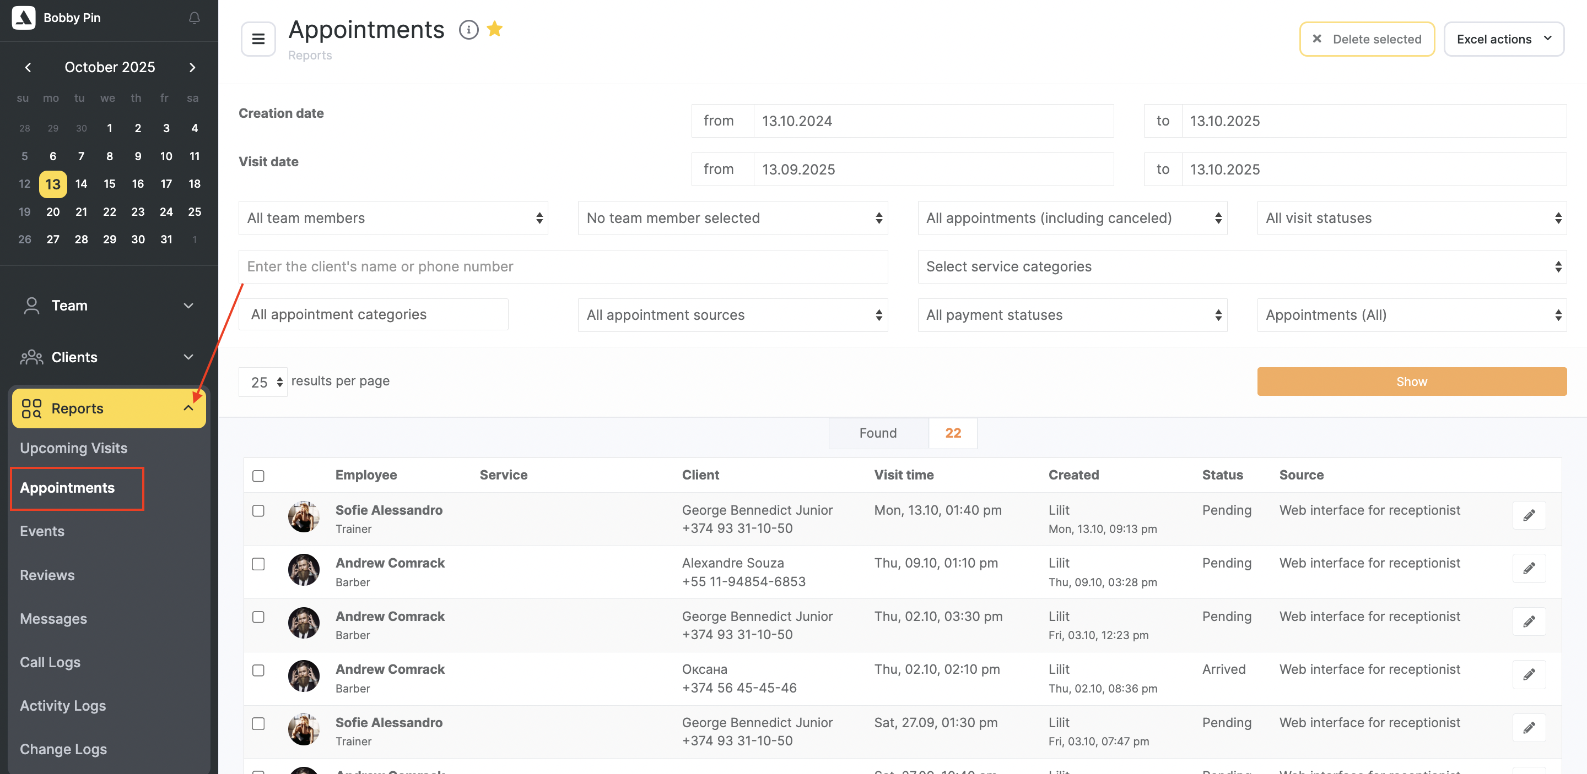Click pencil icon for Alexandre Souza appointment
The image size is (1587, 774).
pyautogui.click(x=1529, y=568)
